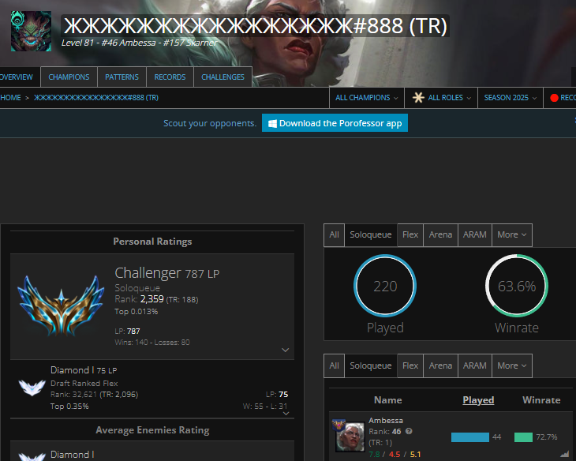The image size is (576, 461).
Task: Click the Draft Ranked Flex label
Action: click(84, 384)
